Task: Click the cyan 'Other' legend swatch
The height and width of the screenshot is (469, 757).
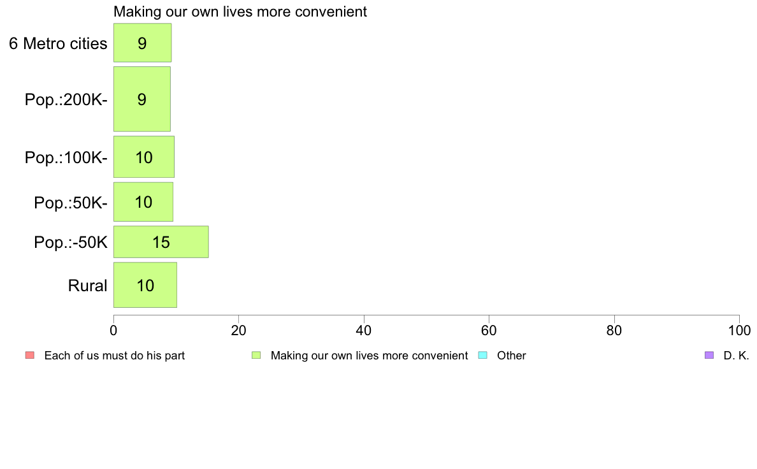Action: 483,356
